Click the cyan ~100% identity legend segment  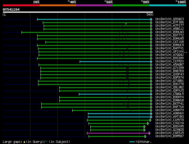pyautogui.click(x=168, y=5)
